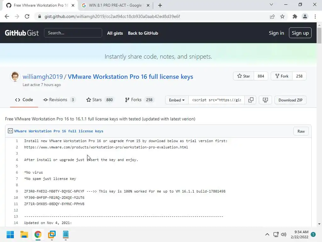Viewport: 322px width, 242px height.
Task: Click Sign in
Action: coord(276,33)
